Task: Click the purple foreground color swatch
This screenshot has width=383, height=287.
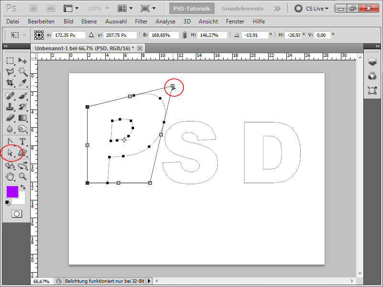Action: [12, 192]
